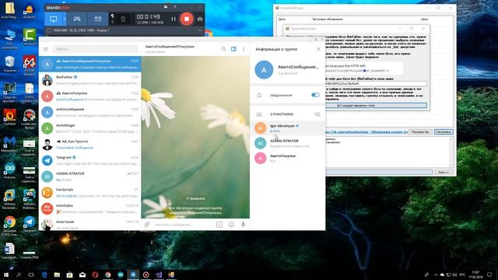The width and height of the screenshot is (498, 280).
Task: Open Telegram desktop shortcut
Action: pyautogui.click(x=30, y=224)
